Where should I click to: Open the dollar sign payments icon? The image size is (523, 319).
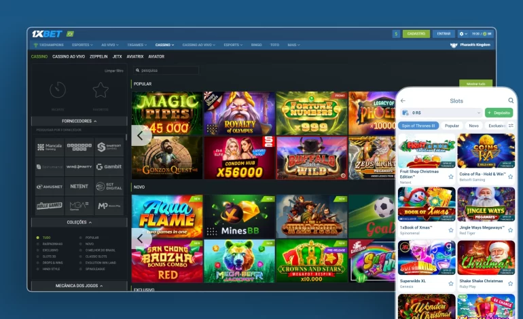396,34
